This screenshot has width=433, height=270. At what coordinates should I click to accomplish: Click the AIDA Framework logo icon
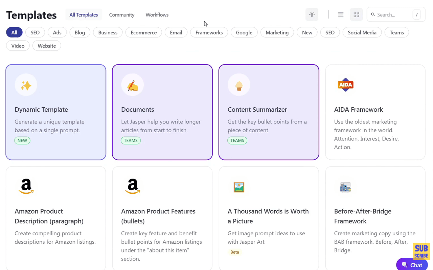click(x=345, y=85)
